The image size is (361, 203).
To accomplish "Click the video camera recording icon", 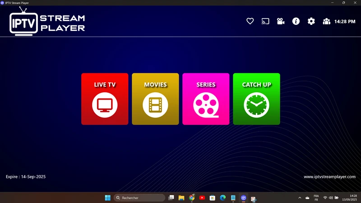I will [x=280, y=21].
